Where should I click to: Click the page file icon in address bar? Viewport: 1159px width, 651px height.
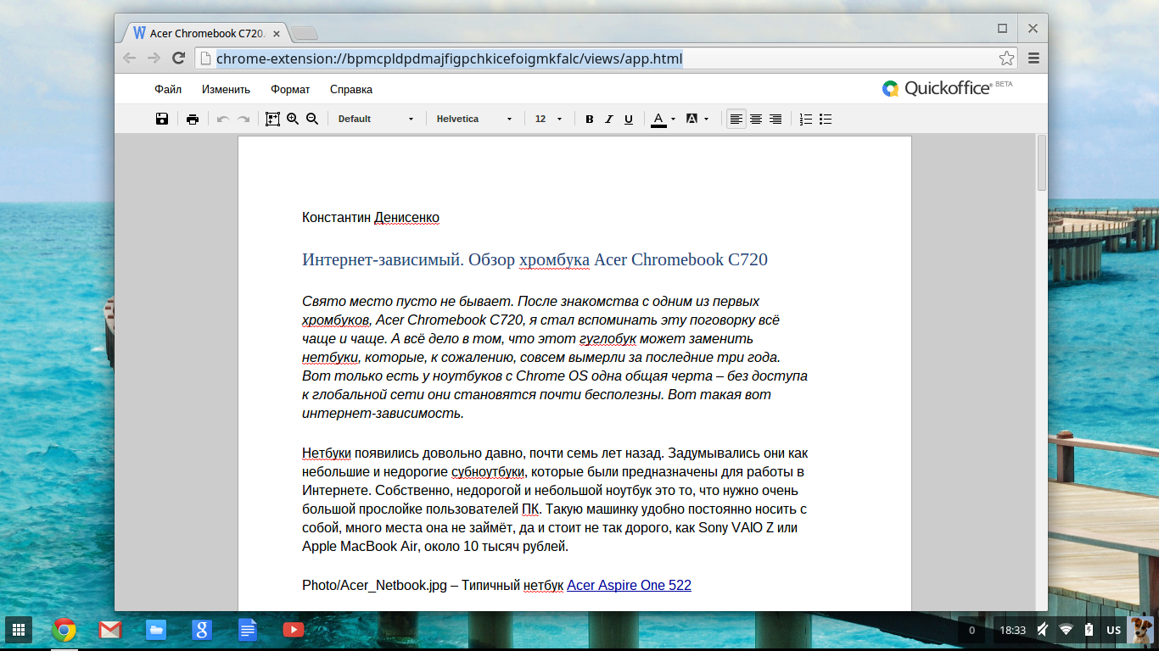[205, 58]
